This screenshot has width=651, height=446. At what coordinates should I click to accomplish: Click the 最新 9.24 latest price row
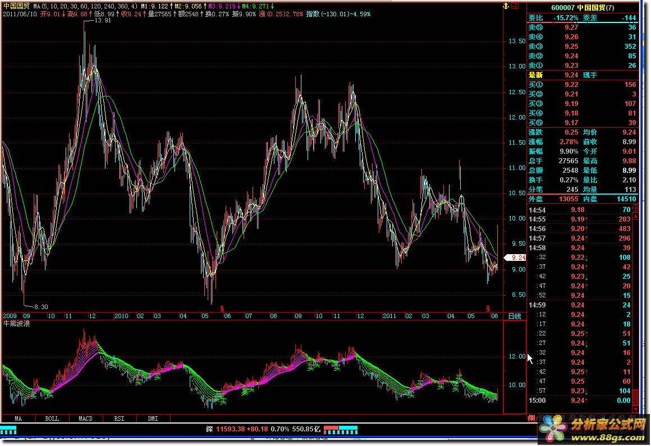click(x=582, y=75)
